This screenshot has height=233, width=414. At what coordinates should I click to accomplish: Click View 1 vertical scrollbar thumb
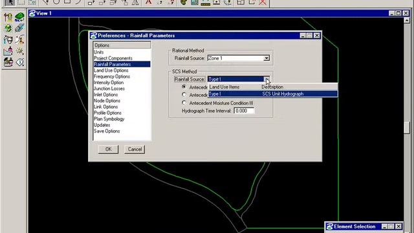(x=407, y=128)
